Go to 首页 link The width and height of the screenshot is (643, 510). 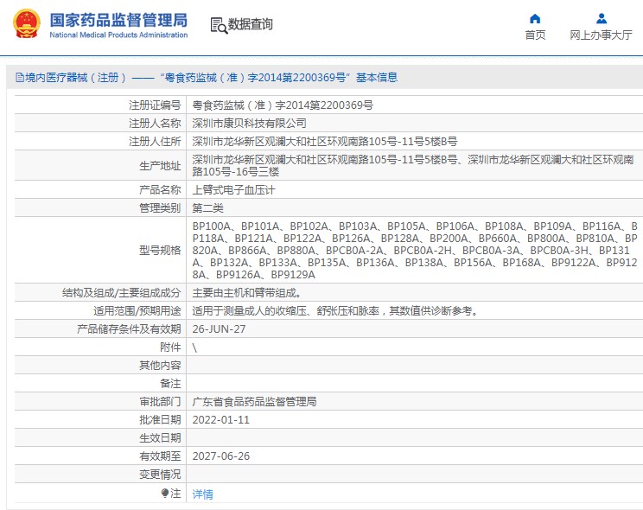coord(535,35)
